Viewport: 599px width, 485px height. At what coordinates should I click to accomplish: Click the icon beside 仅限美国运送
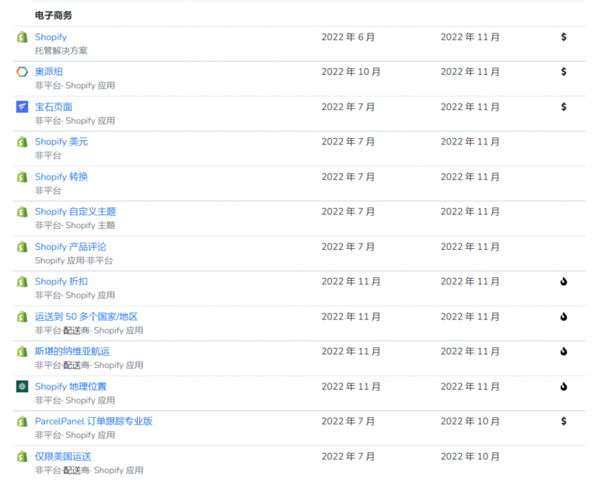pyautogui.click(x=22, y=456)
